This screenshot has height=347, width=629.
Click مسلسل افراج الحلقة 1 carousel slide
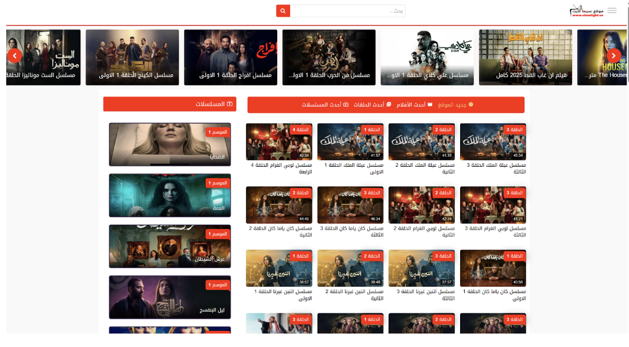coord(231,57)
